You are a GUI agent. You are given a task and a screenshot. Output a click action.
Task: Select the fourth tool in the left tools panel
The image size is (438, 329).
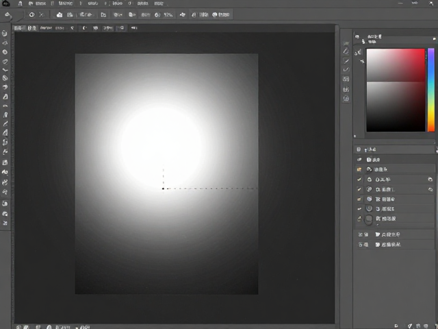pos(5,62)
